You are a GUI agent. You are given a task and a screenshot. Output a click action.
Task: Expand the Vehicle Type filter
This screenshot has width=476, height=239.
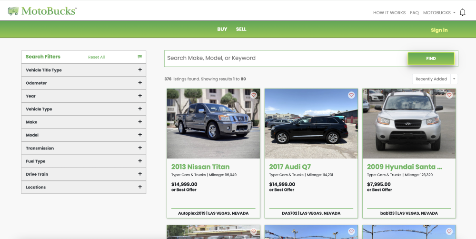click(x=84, y=109)
